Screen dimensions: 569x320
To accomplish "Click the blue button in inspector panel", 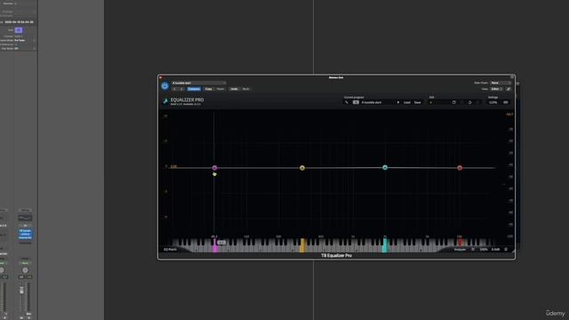I will [x=19, y=30].
